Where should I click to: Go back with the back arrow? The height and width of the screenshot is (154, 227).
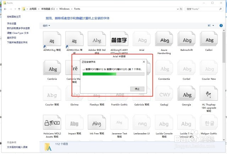5,9
